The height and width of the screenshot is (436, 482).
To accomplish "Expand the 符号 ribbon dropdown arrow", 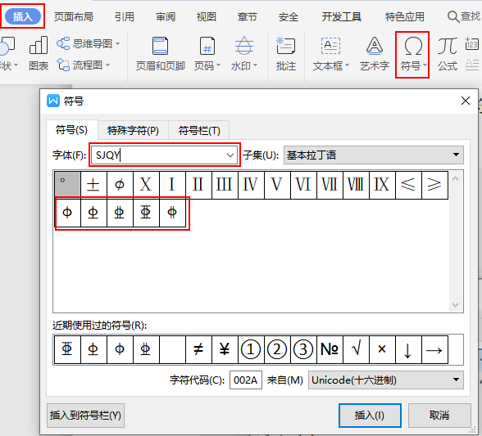I will [x=425, y=65].
